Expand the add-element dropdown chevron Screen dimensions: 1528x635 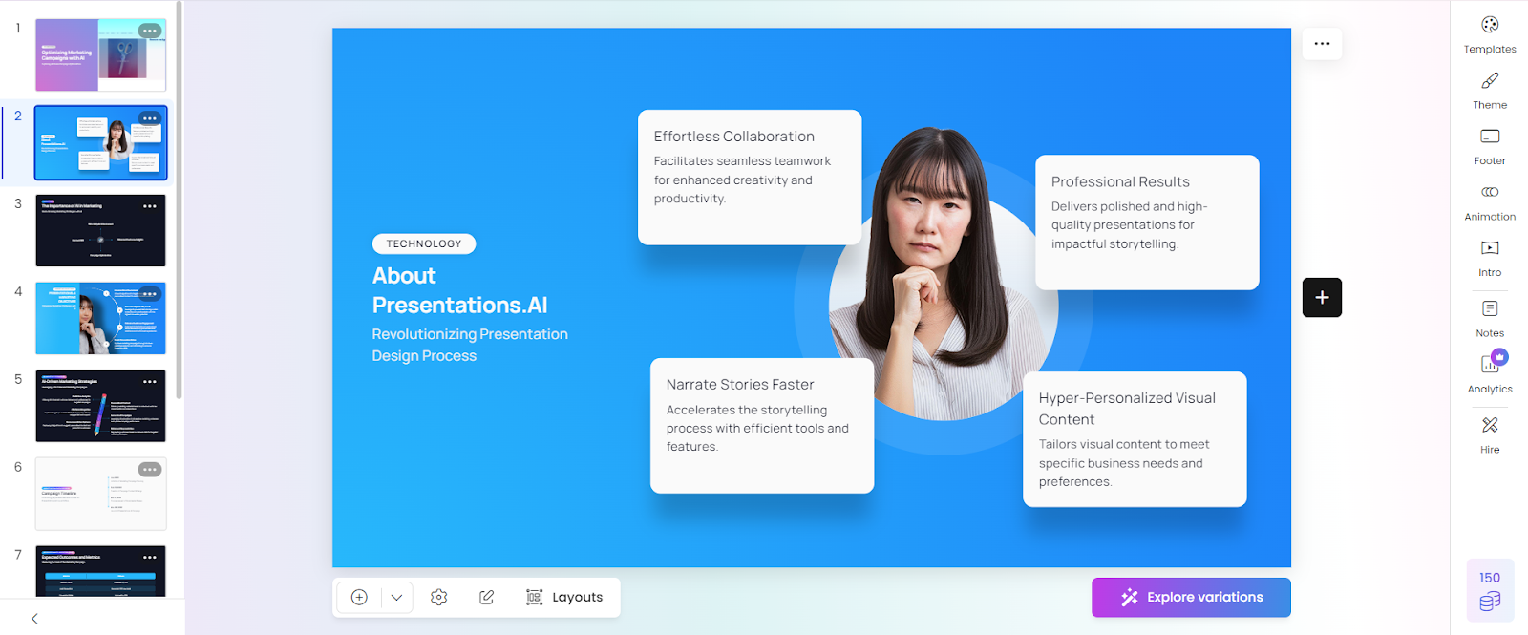pos(396,597)
